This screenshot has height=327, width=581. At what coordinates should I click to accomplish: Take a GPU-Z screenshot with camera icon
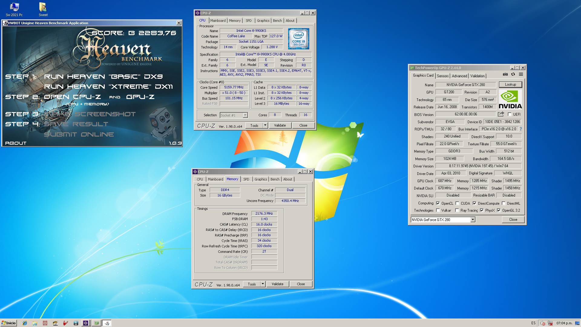pyautogui.click(x=505, y=74)
